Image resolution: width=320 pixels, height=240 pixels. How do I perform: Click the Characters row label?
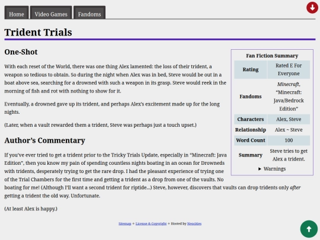[x=251, y=119]
